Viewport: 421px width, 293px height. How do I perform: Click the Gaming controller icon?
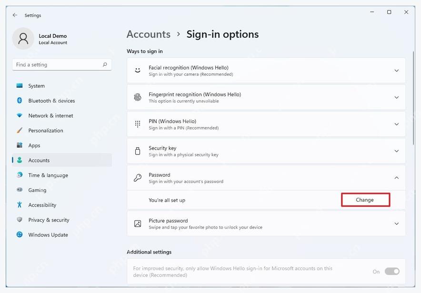pos(20,190)
